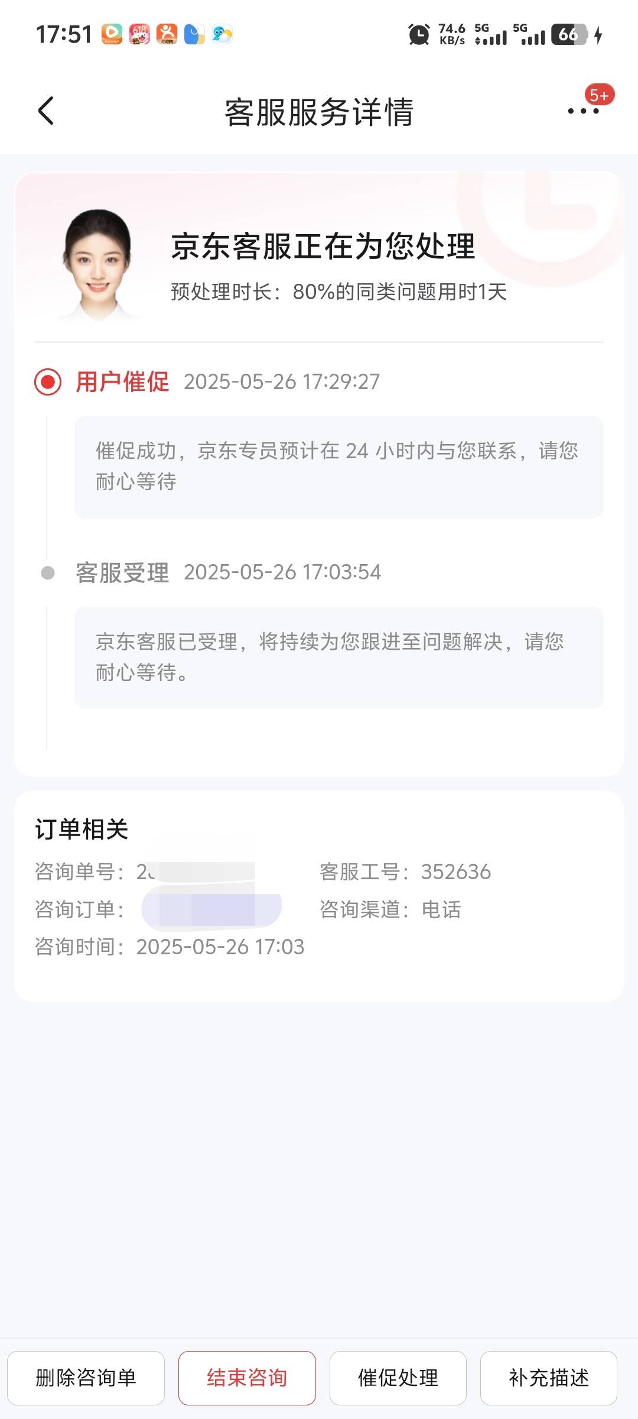This screenshot has height=1419, width=638.
Task: Tap 补充描述 to add description
Action: click(x=549, y=1378)
